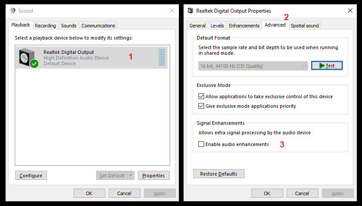362x206 pixels.
Task: Click Apply in the Properties window
Action: click(338, 193)
